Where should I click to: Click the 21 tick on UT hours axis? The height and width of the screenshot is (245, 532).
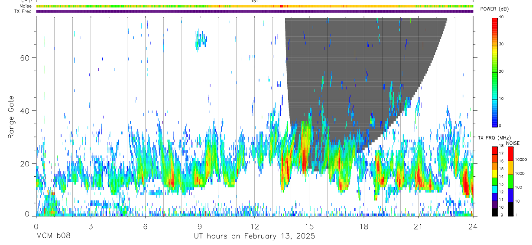(418, 227)
